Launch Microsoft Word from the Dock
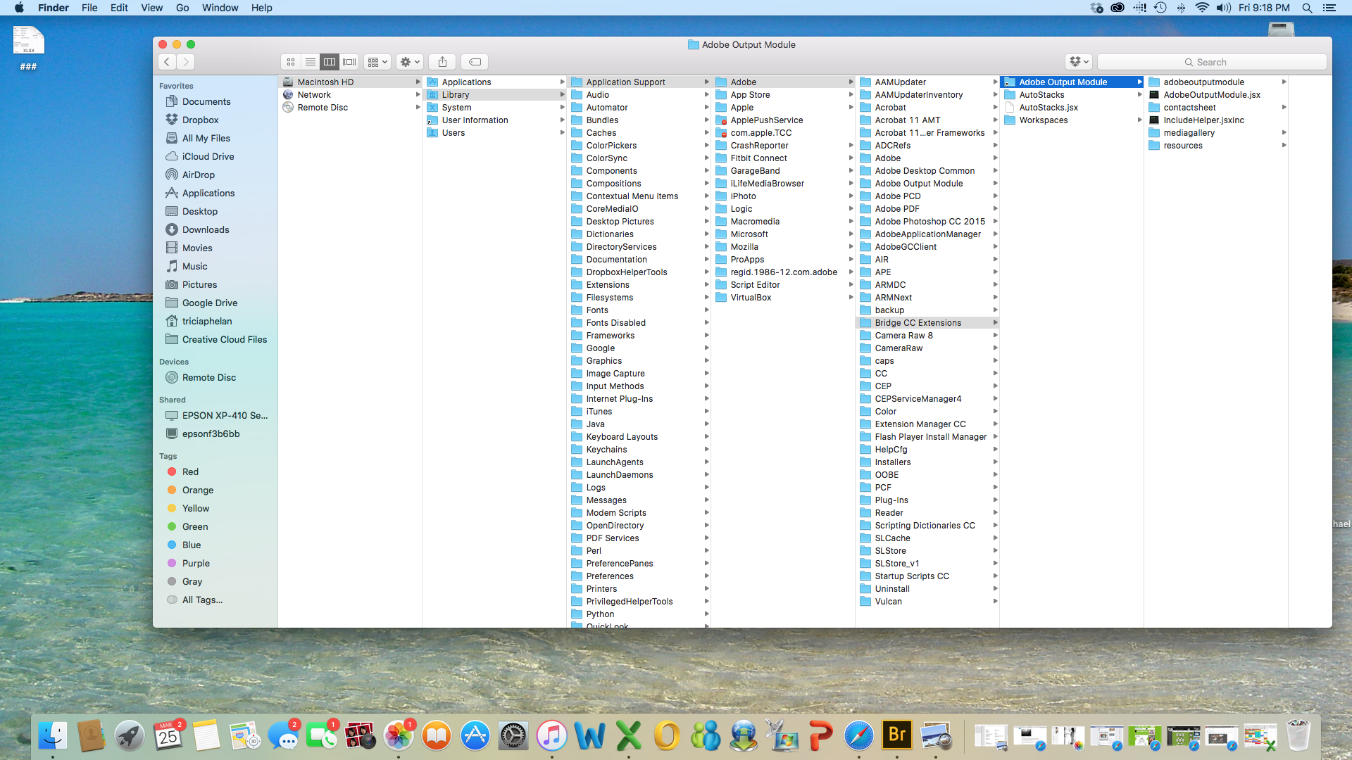Viewport: 1352px width, 760px height. tap(590, 735)
